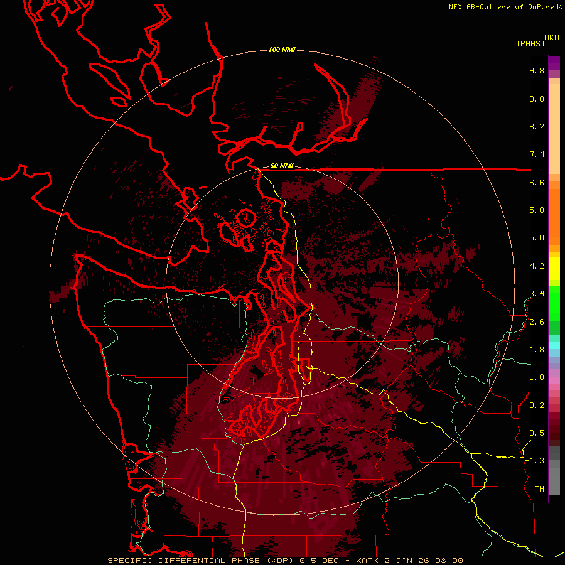The height and width of the screenshot is (565, 565).
Task: Click the 7.4 value on the color scale
Action: pyautogui.click(x=537, y=154)
